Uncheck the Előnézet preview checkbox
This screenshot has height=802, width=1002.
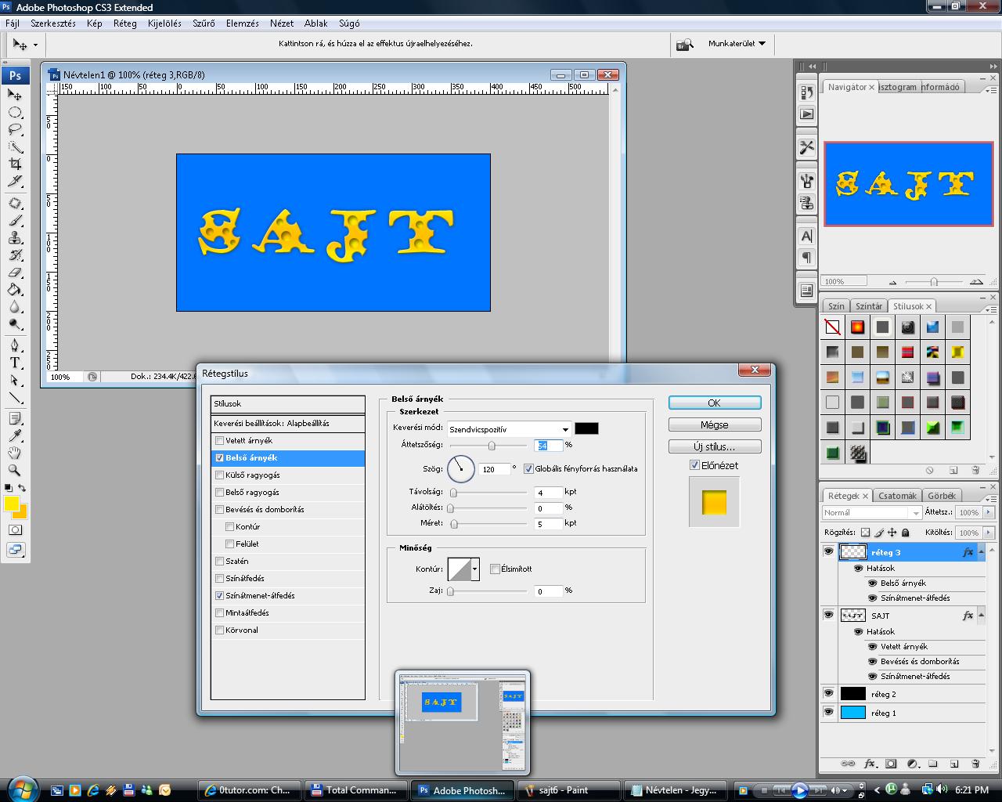point(694,465)
